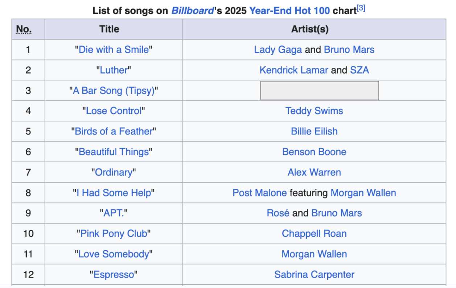456x288 pixels.
Task: Click the Sabrina Carpenter link
Action: click(x=314, y=275)
